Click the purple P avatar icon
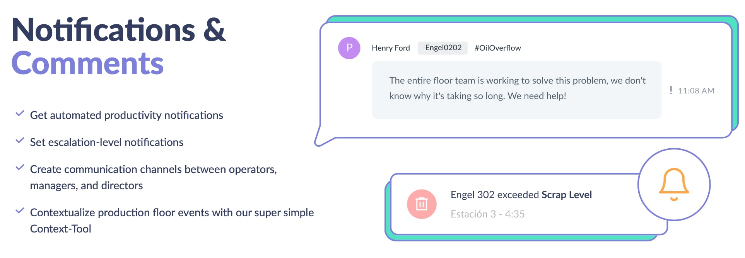Viewport: 745px width, 258px height. click(349, 48)
